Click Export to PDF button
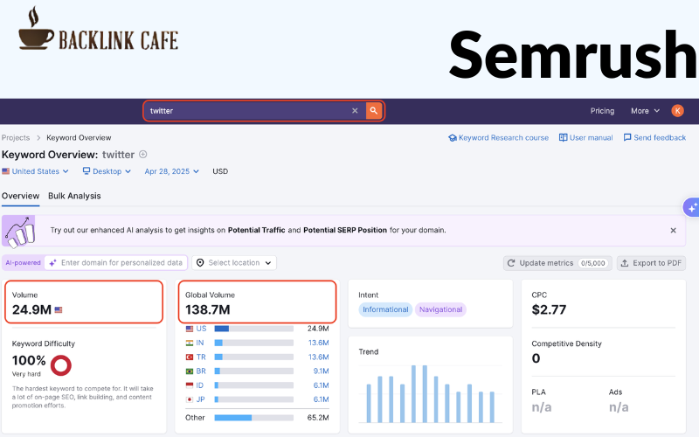Screen dimensions: 699x437 click(651, 263)
